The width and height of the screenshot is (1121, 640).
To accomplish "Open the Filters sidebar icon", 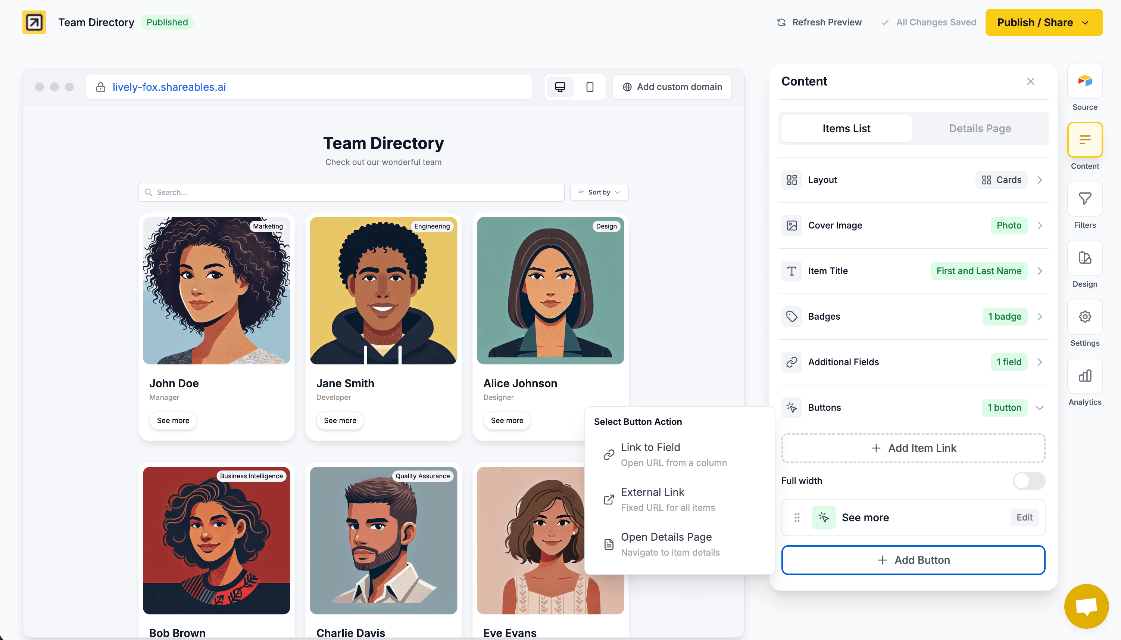I will point(1084,199).
